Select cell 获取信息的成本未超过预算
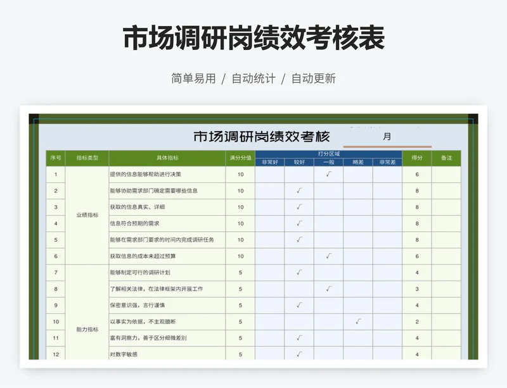Image resolution: width=507 pixels, height=388 pixels. [x=167, y=256]
